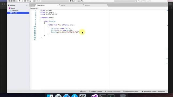Collapse the Week5 solution node
The width and height of the screenshot is (173, 97).
pos(8,8)
